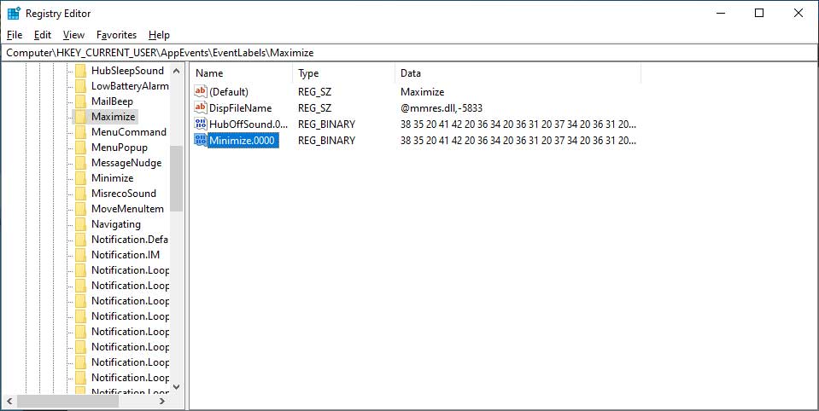Select the MoveMenuItem key label

pyautogui.click(x=127, y=209)
